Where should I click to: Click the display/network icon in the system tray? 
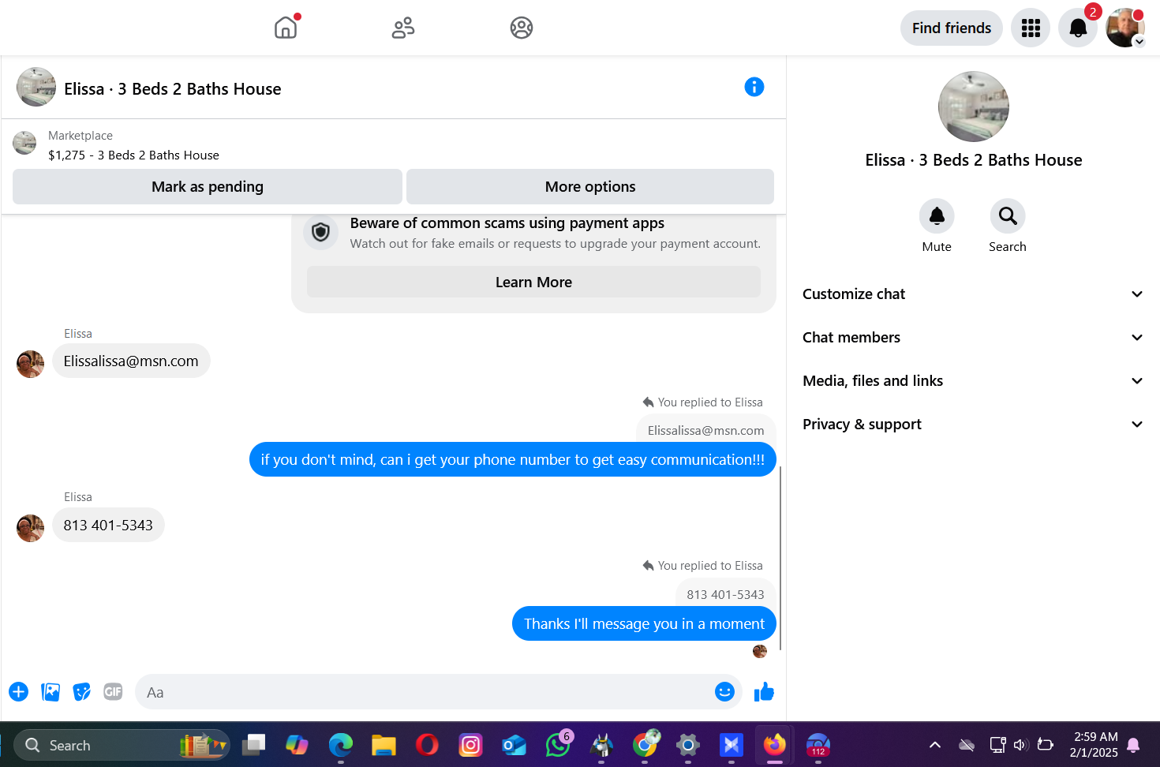tap(997, 745)
